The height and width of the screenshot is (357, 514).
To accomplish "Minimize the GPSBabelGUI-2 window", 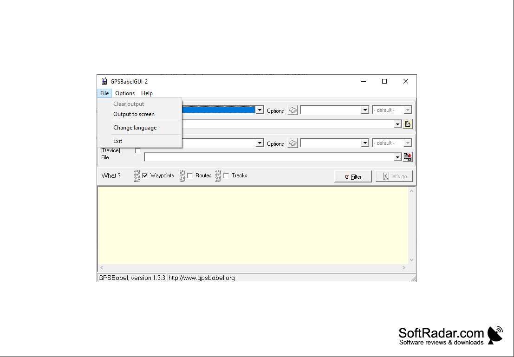I will pos(364,81).
